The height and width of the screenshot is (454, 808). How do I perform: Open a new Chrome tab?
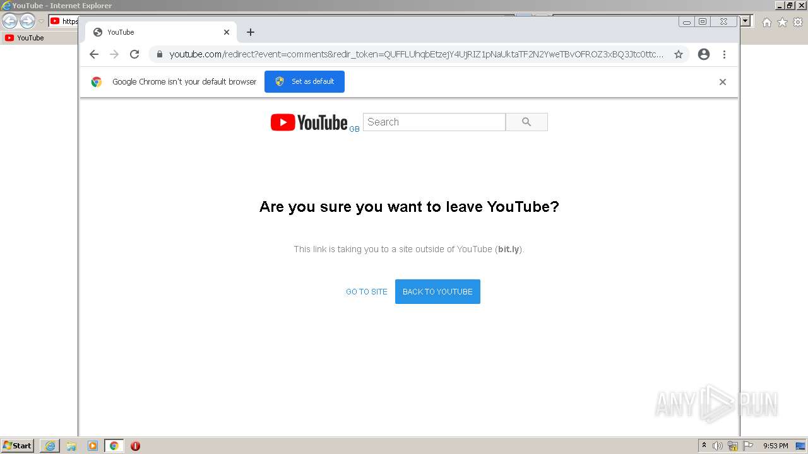coord(251,32)
